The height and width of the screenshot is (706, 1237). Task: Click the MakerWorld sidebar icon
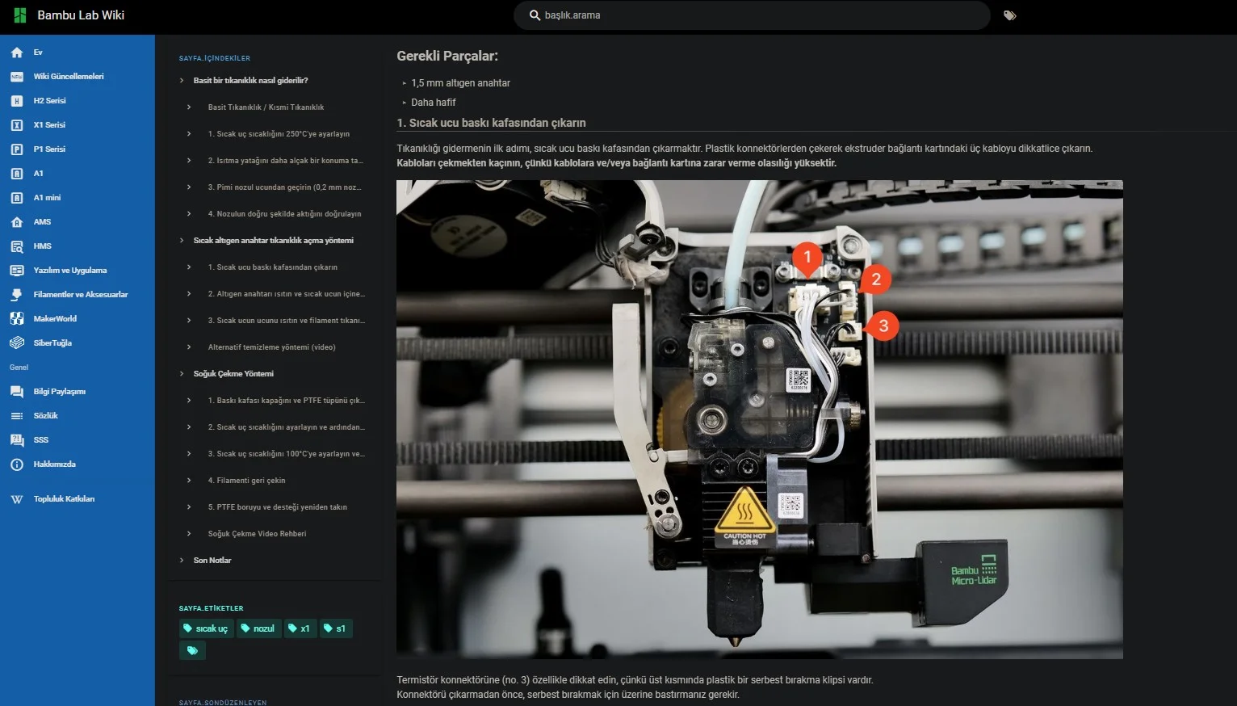[17, 319]
